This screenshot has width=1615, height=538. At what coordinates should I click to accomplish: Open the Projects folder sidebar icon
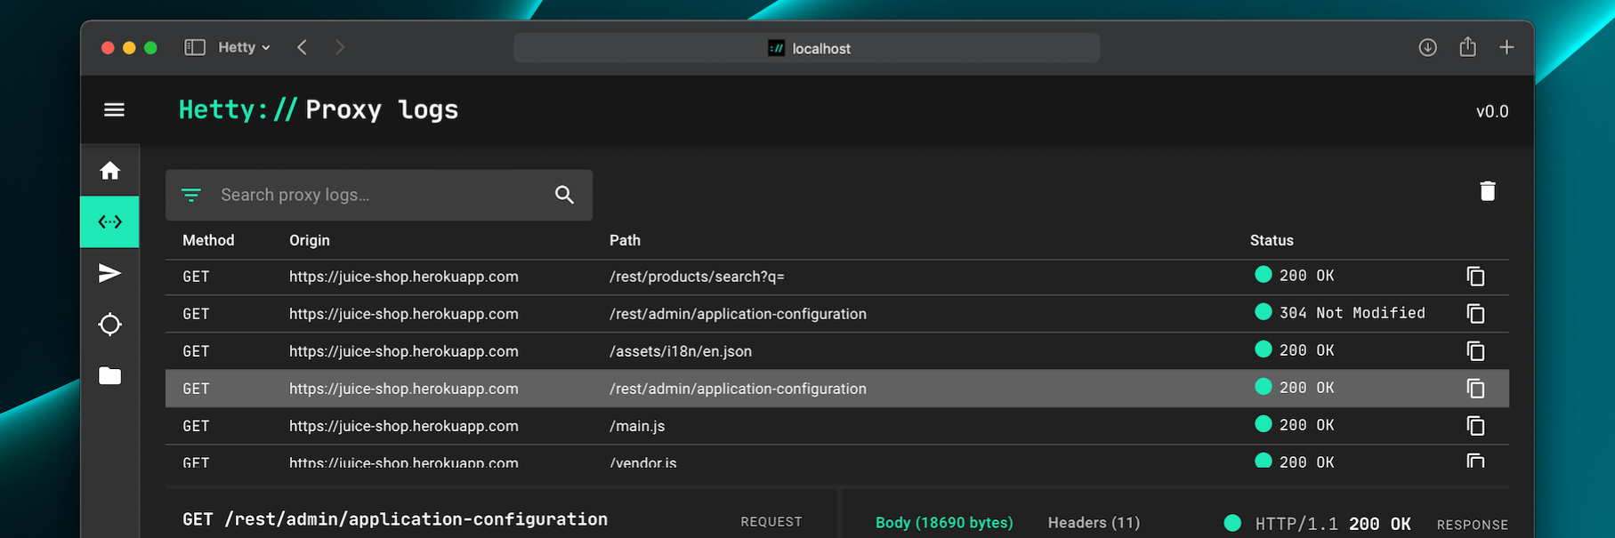pyautogui.click(x=109, y=375)
